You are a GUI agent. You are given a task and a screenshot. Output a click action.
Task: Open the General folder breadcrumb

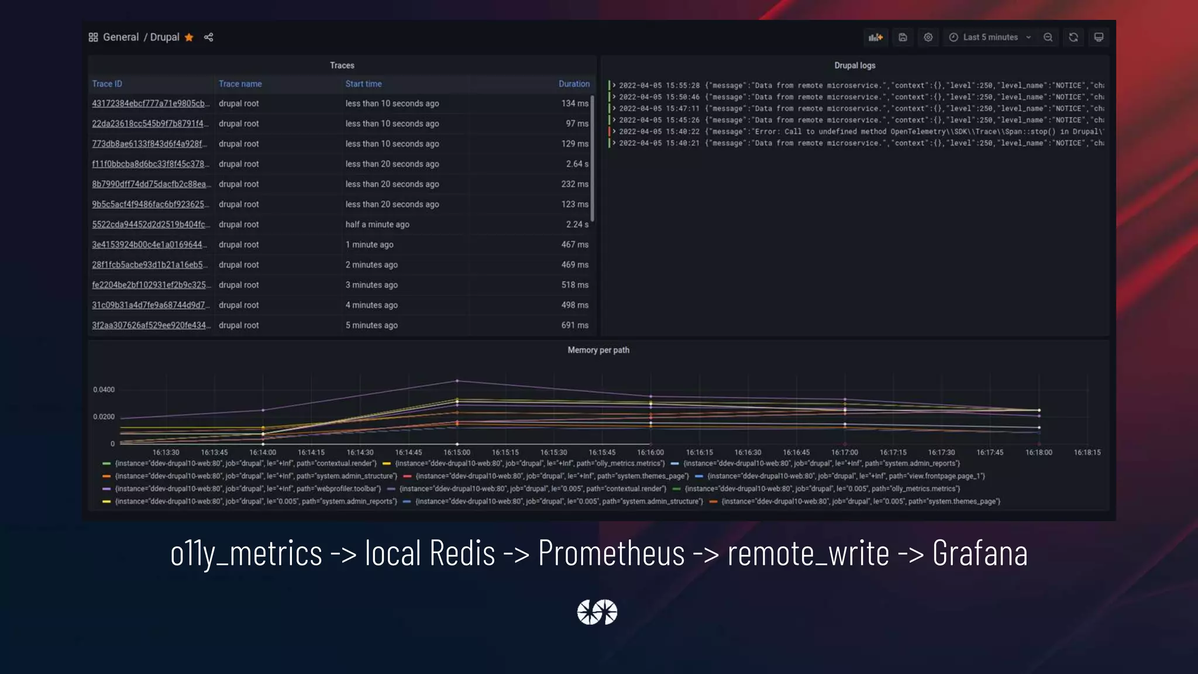click(x=121, y=37)
